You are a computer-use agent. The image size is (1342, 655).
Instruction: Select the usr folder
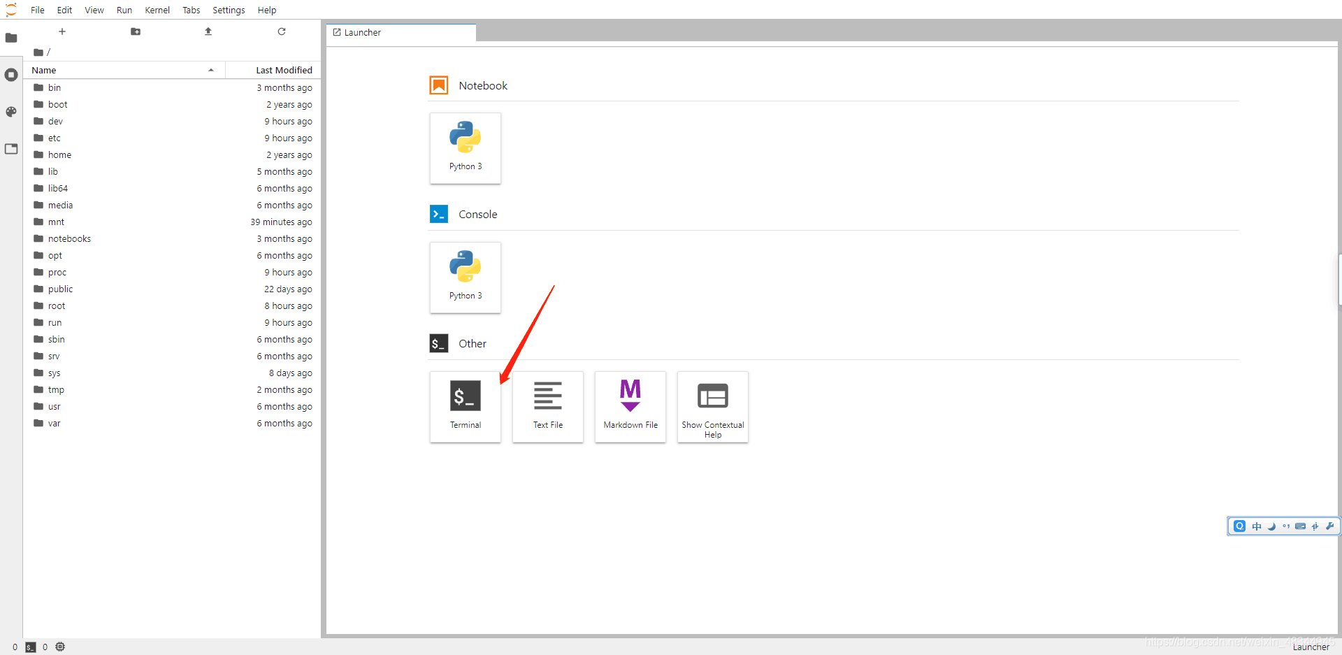pyautogui.click(x=172, y=406)
